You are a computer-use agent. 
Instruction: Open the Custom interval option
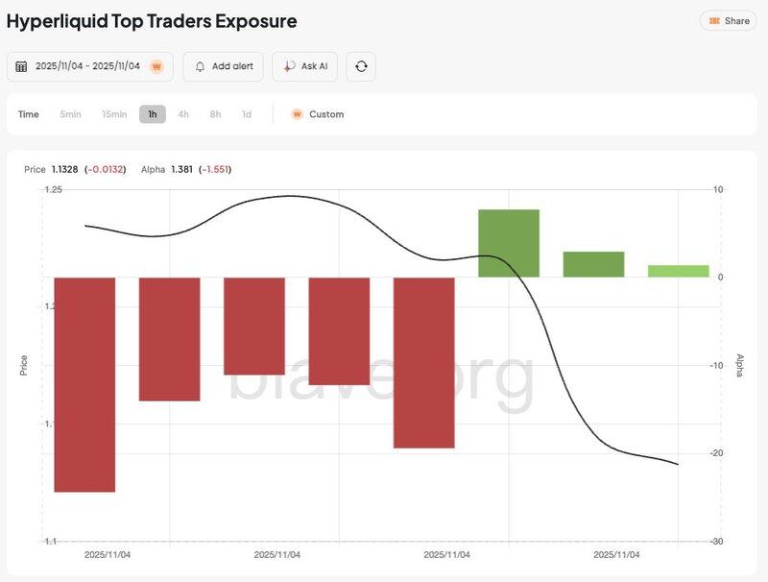(x=326, y=114)
